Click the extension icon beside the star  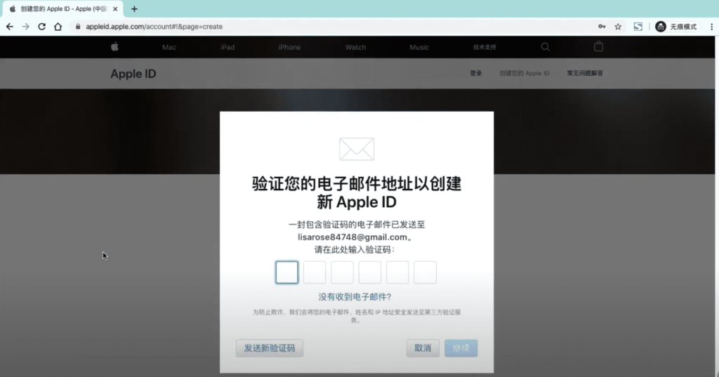pos(638,27)
